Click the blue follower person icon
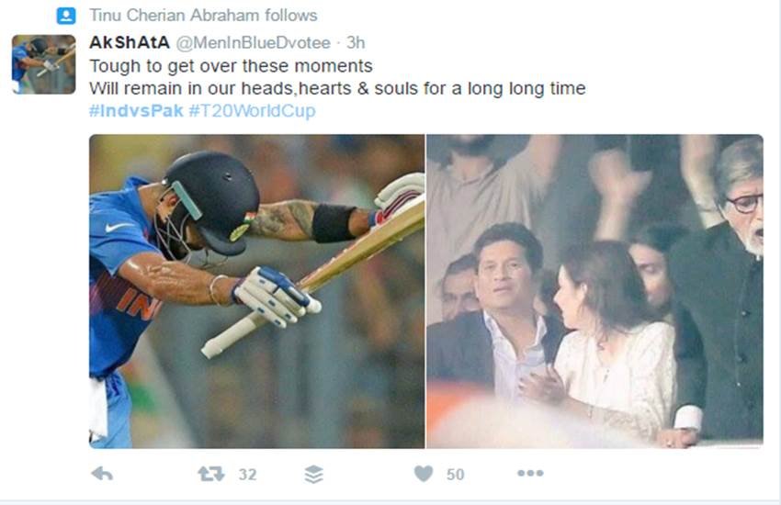The image size is (781, 505). point(66,16)
